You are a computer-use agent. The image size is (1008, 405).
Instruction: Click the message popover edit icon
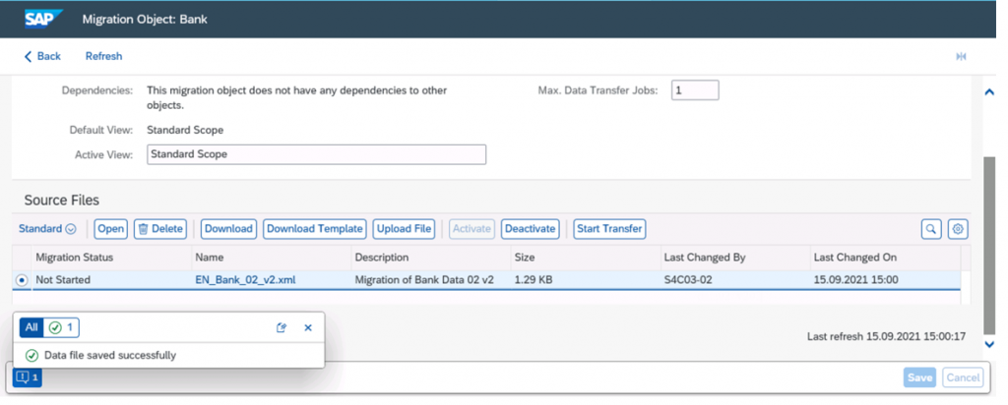click(281, 328)
